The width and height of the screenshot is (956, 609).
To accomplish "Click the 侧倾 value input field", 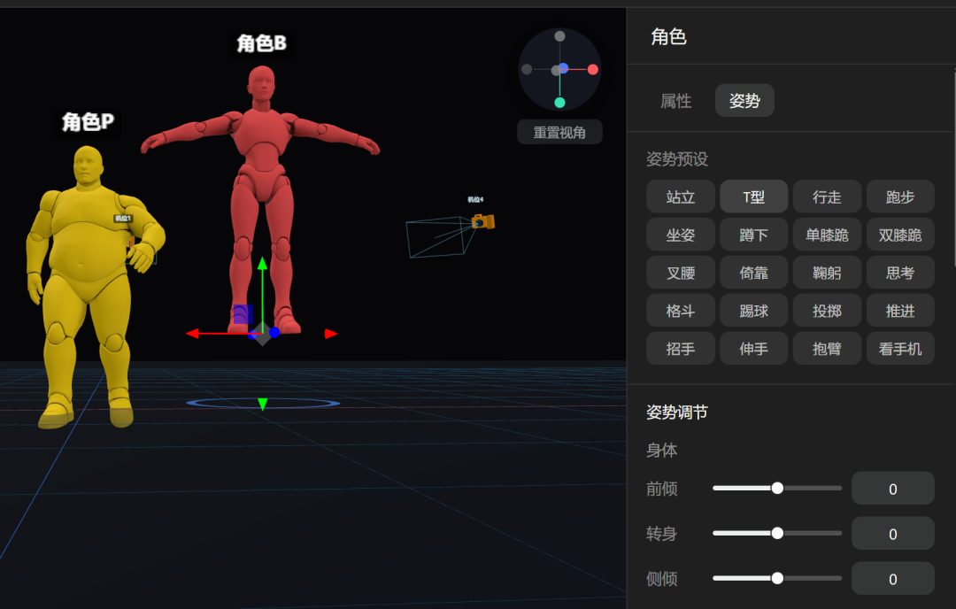I will point(892,579).
